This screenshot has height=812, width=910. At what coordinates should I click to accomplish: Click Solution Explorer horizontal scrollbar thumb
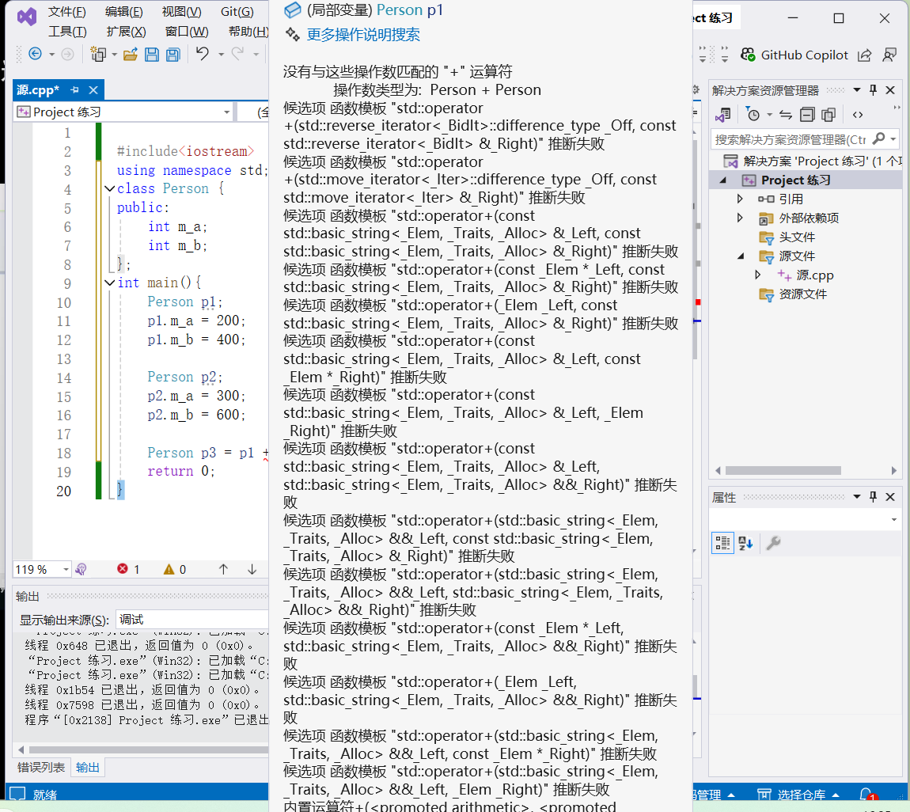[x=783, y=471]
